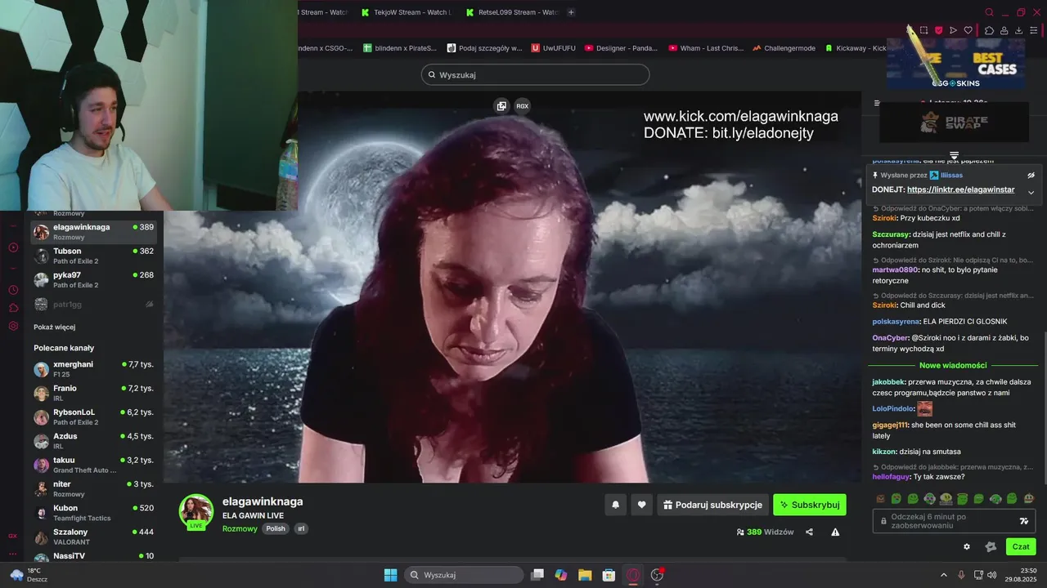
Task: Click the chat message input field
Action: (x=954, y=521)
